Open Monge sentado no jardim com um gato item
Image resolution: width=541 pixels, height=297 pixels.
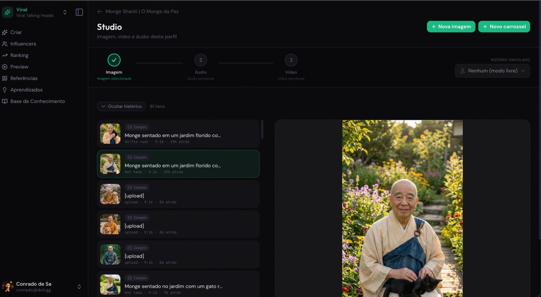(x=178, y=284)
